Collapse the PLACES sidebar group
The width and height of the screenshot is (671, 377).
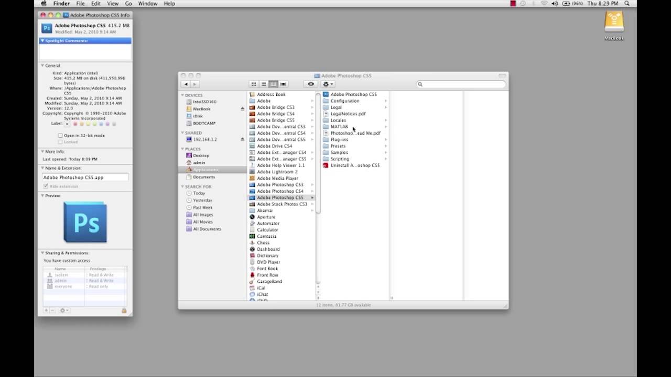click(182, 149)
